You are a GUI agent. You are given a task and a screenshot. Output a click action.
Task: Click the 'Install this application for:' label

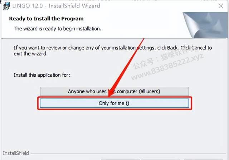point(42,75)
